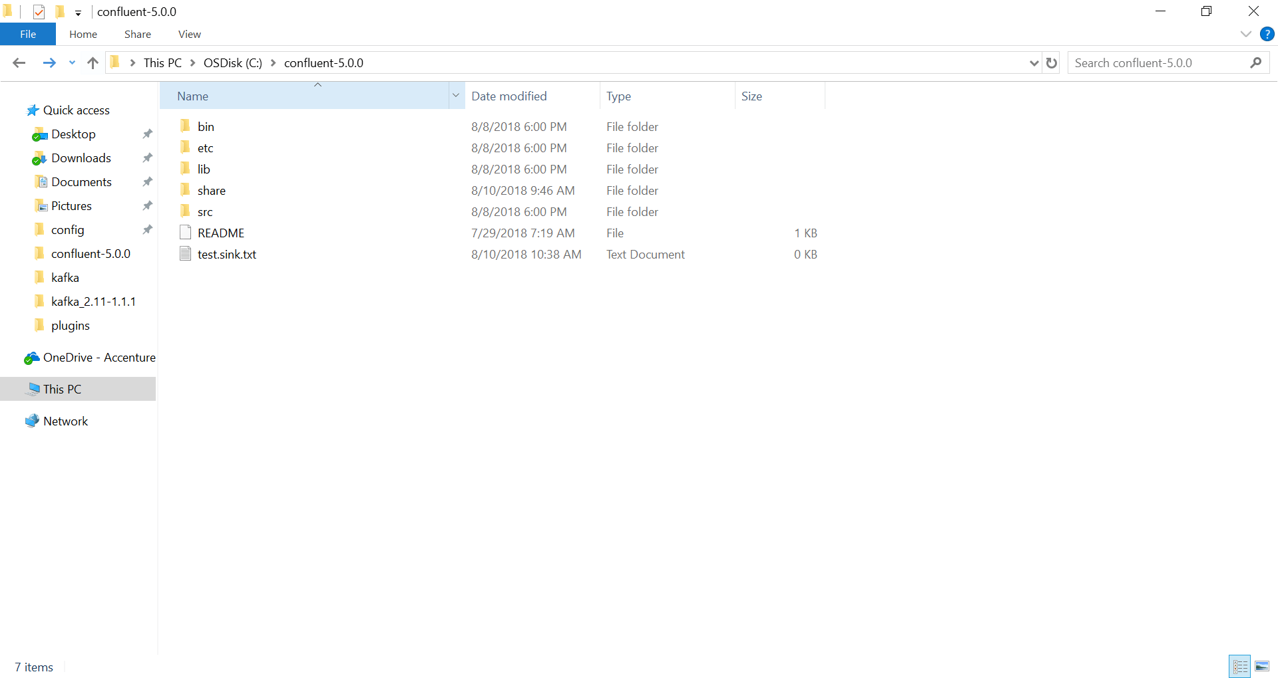Open plugins folder in navigation pane

(71, 326)
